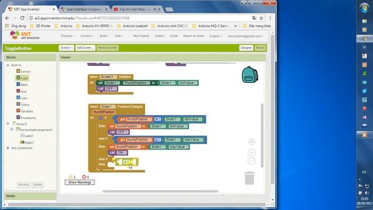
Task: Select the Control blocks drawer
Action: (x=23, y=71)
